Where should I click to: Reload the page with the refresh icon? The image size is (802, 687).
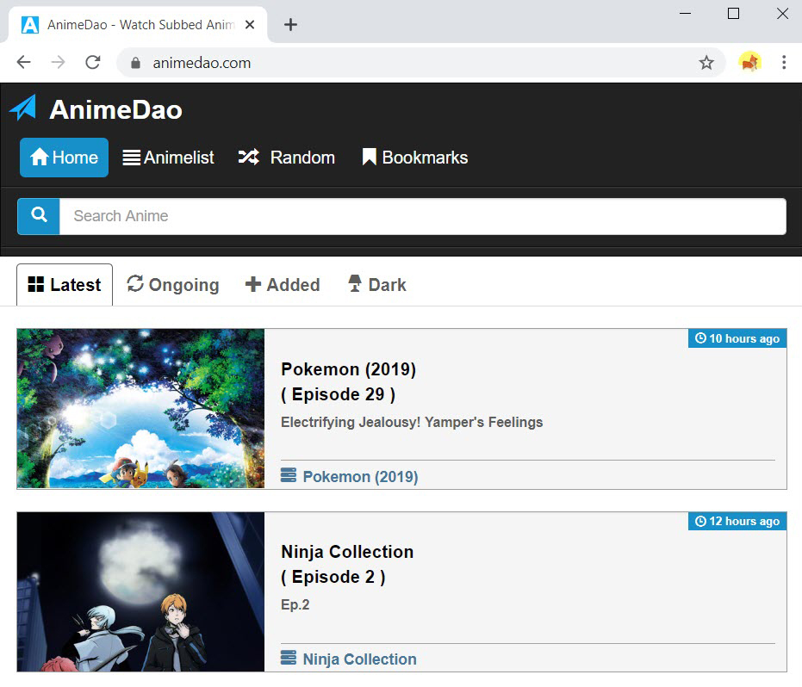pyautogui.click(x=92, y=62)
